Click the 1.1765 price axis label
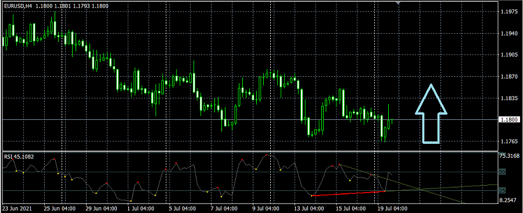 pyautogui.click(x=508, y=141)
